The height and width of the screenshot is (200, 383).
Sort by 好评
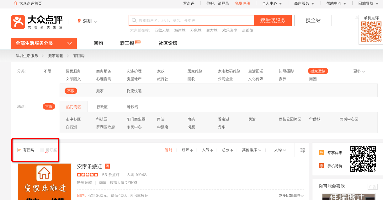coord(187,150)
